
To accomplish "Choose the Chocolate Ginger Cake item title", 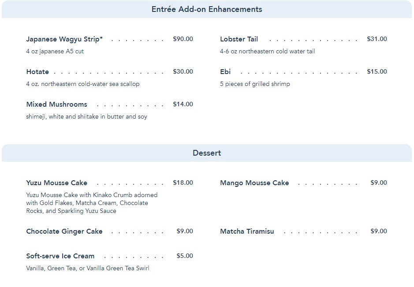I will 64,231.
